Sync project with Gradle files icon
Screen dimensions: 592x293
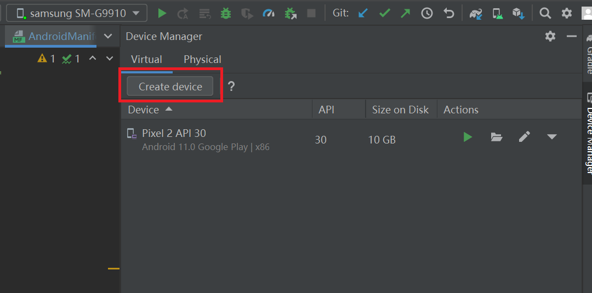pyautogui.click(x=476, y=14)
